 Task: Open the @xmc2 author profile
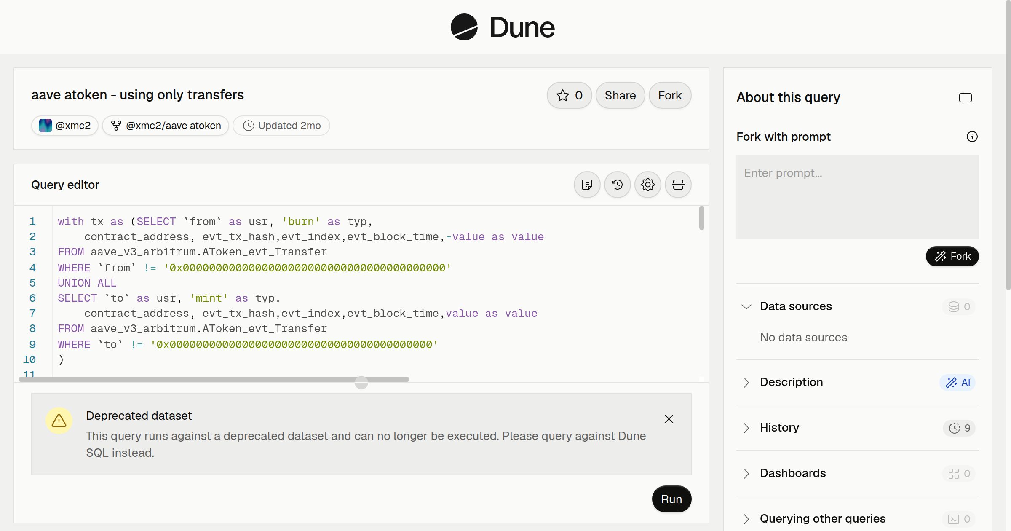click(65, 126)
